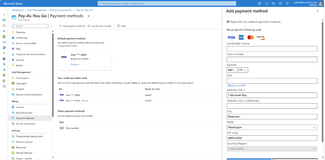Click the green plus Create a resource icon
Screen dimensions: 325x160
point(4,15)
